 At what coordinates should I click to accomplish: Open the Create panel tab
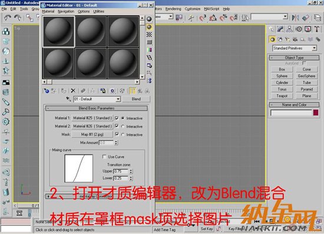[272, 29]
